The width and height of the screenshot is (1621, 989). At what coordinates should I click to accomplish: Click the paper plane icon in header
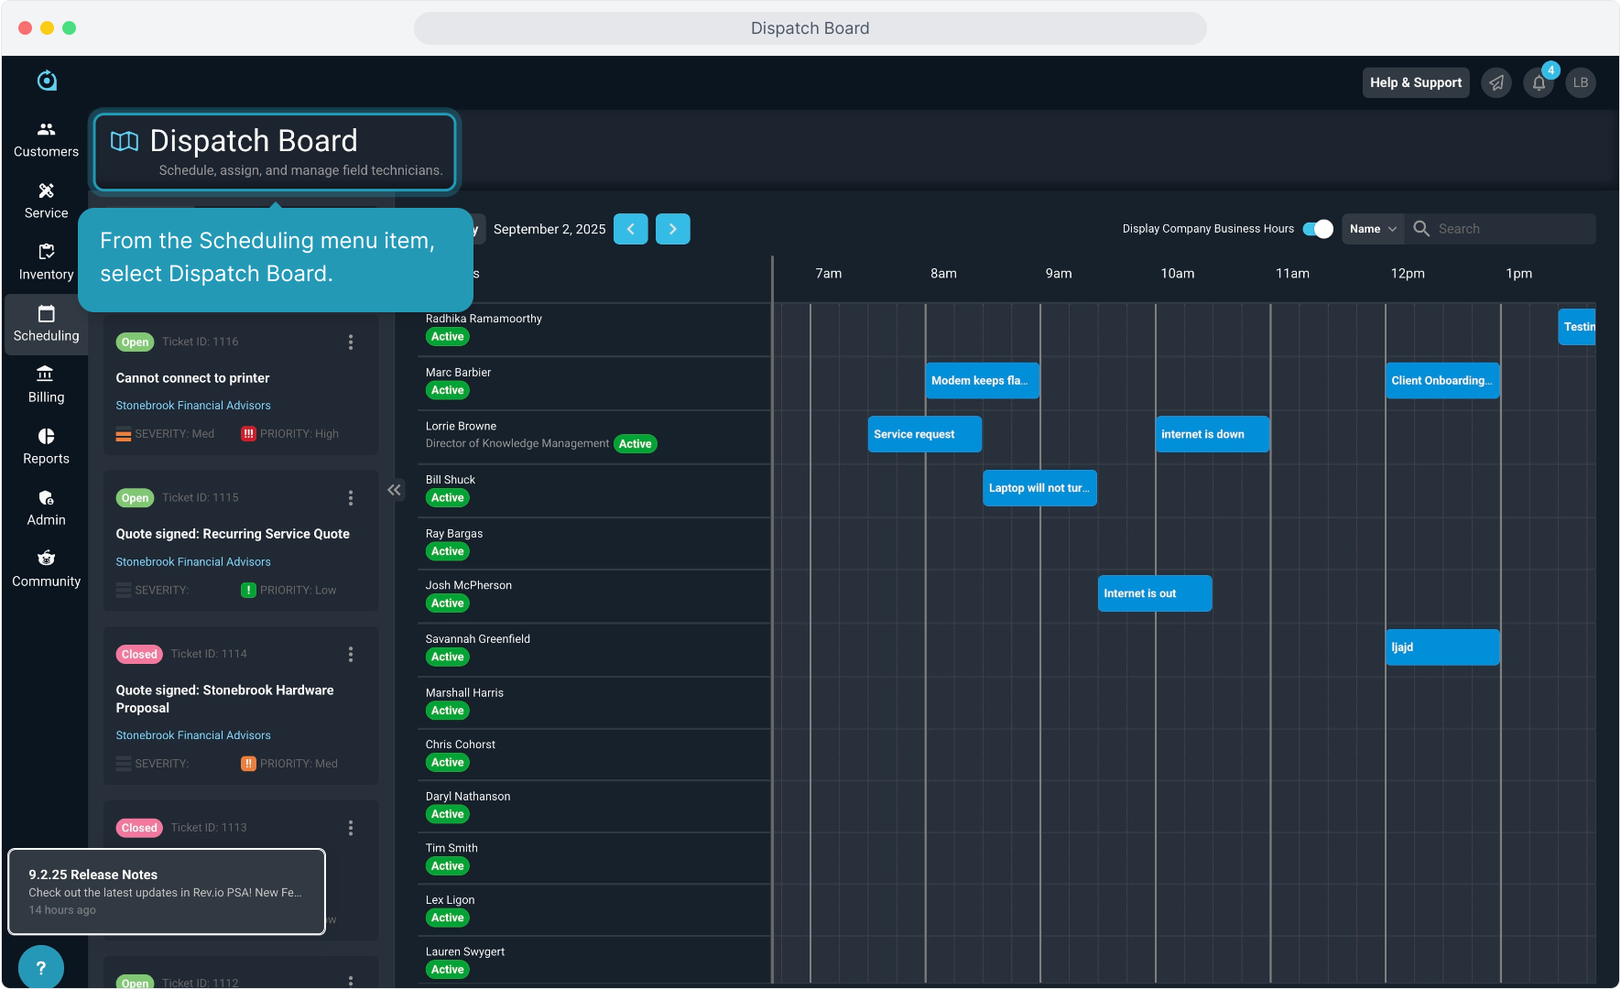tap(1496, 82)
